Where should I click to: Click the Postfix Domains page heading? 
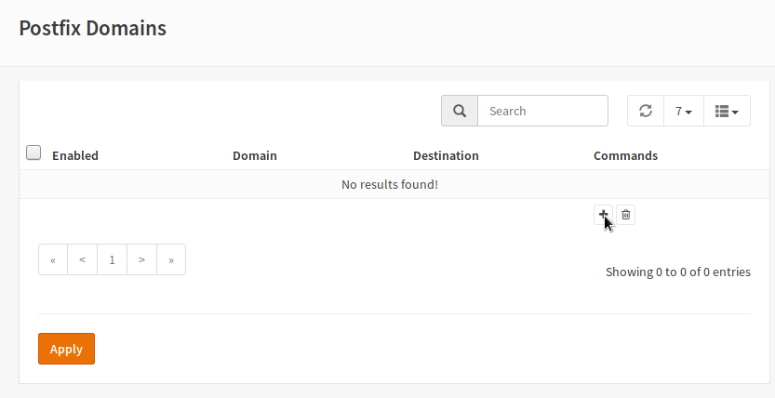(x=93, y=28)
